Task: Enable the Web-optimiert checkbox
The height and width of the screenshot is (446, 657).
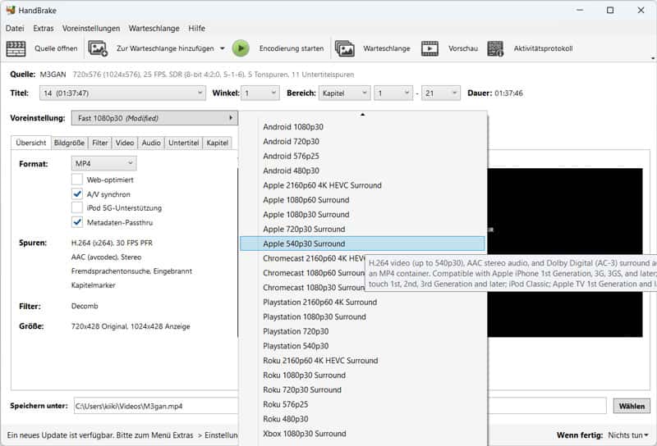Action: click(x=77, y=180)
